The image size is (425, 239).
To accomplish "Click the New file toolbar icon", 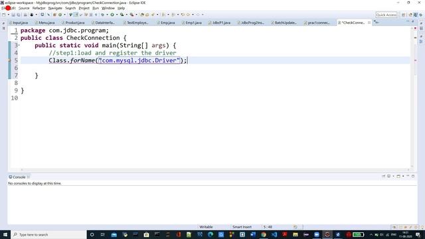I will pyautogui.click(x=4, y=15).
